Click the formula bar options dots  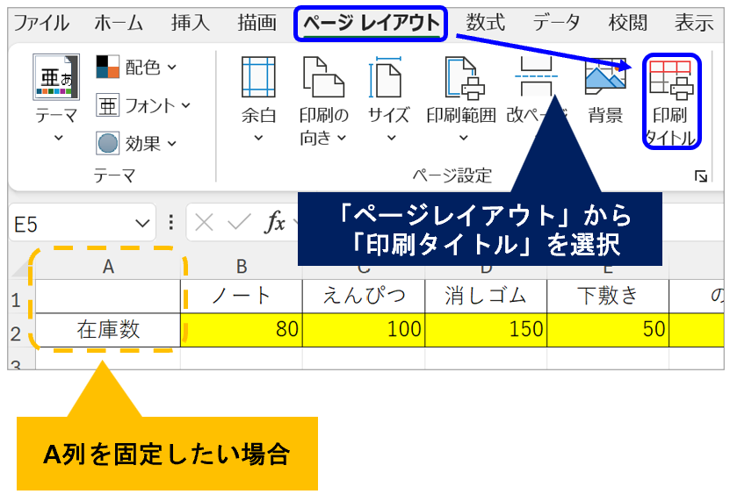171,222
